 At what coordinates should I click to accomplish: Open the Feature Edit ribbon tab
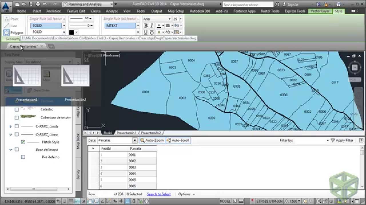(76, 11)
